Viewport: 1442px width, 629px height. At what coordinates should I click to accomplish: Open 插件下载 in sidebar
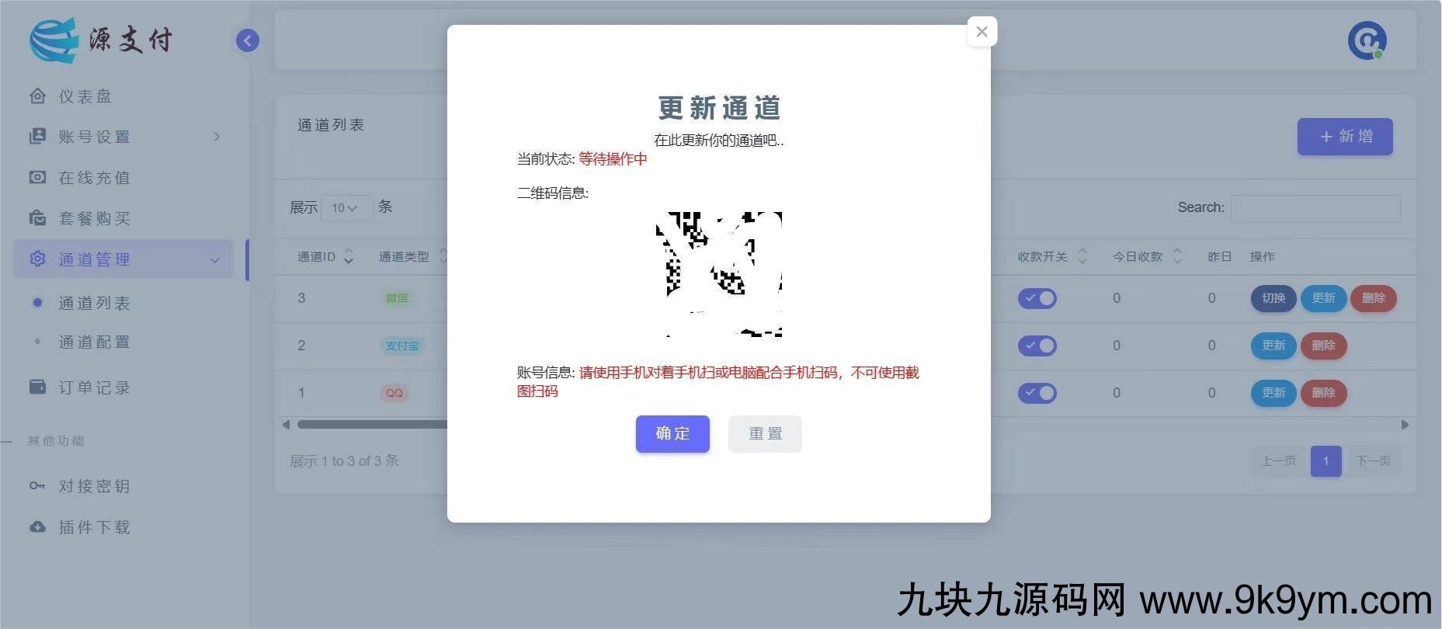[94, 527]
